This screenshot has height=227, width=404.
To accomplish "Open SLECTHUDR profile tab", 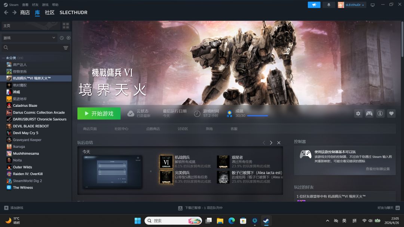I will tap(73, 12).
